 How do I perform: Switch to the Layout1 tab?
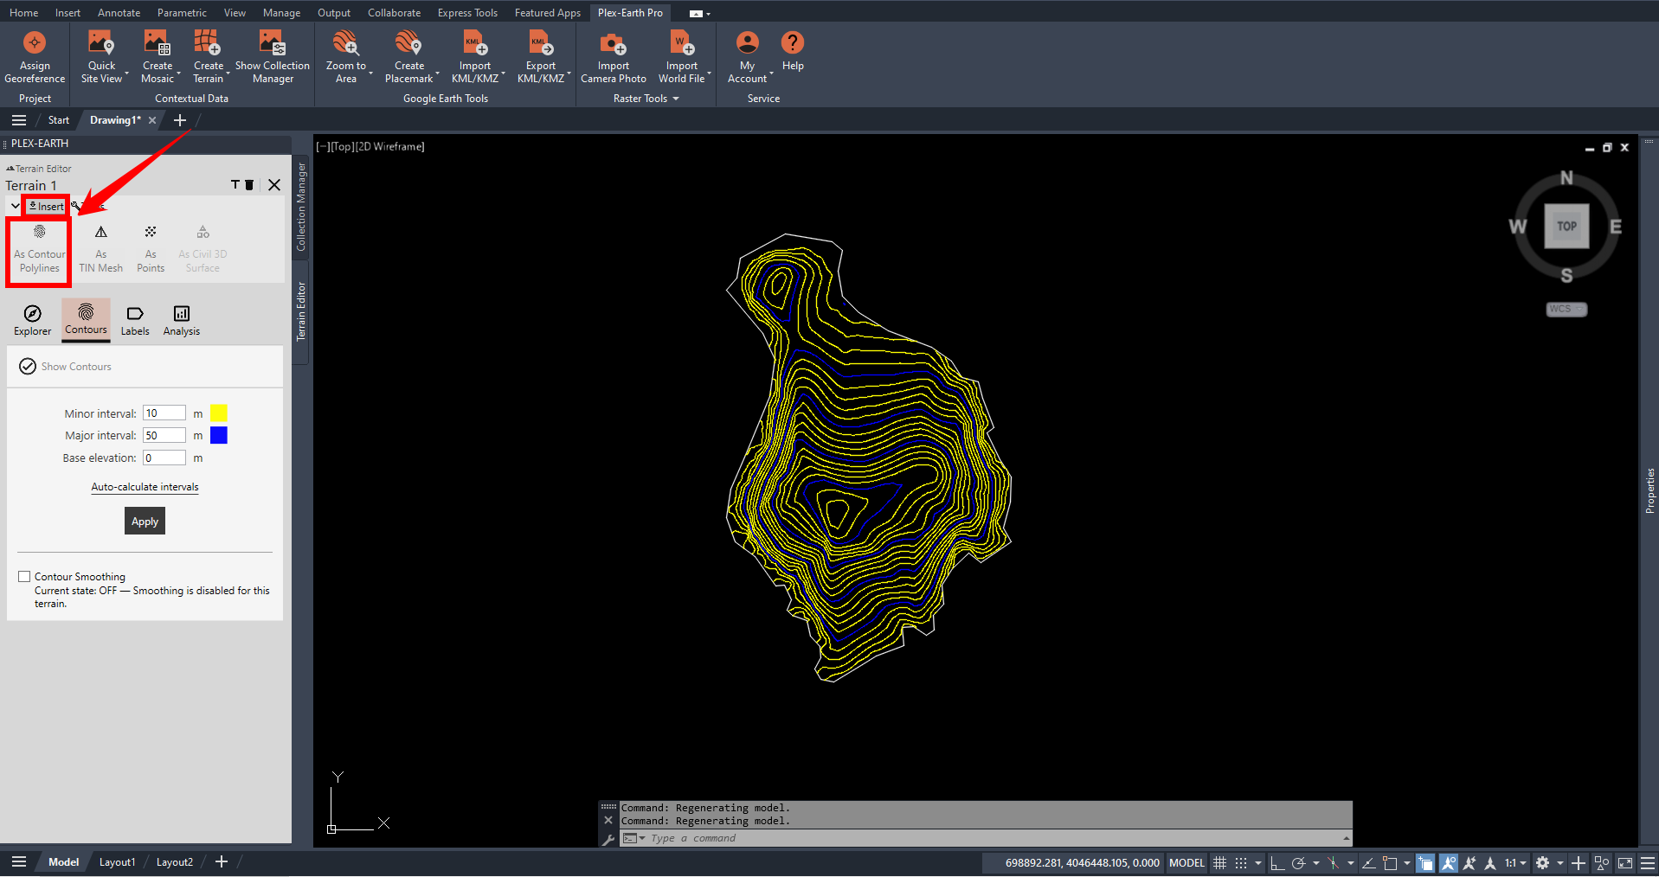click(117, 862)
